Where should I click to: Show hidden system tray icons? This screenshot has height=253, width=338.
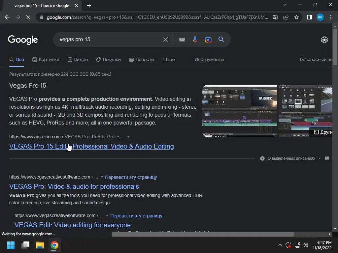pos(280,245)
